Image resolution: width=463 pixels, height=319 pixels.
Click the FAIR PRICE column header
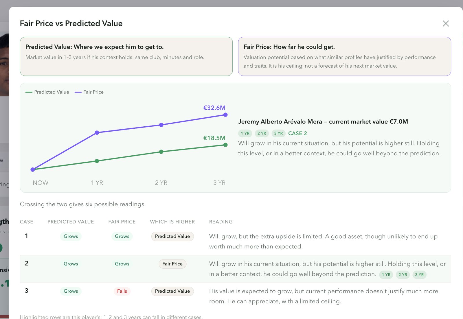click(x=122, y=222)
